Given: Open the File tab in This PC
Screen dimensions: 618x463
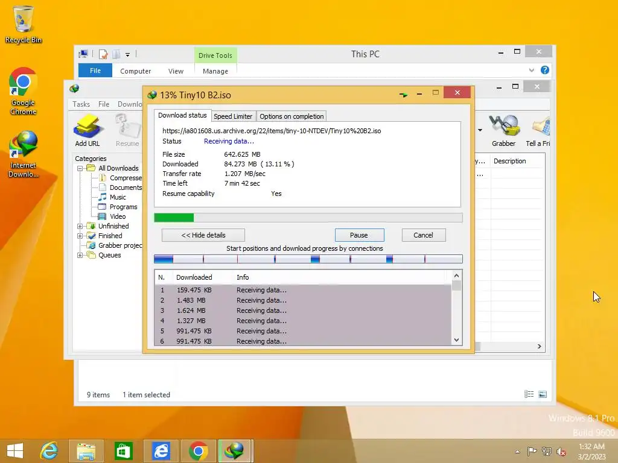Looking at the screenshot, I should pyautogui.click(x=95, y=71).
